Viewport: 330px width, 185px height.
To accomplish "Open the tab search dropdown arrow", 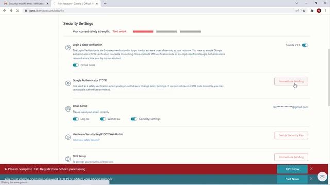I will [x=297, y=3].
